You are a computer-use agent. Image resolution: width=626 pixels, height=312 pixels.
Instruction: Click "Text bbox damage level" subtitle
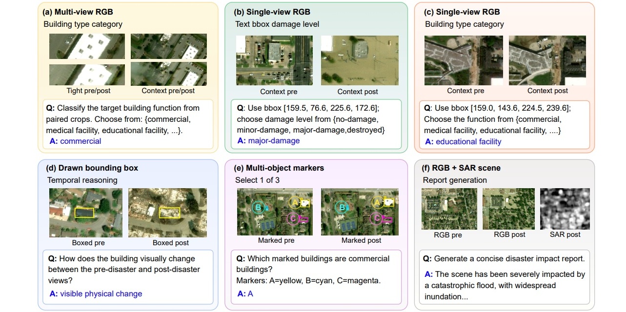point(277,24)
